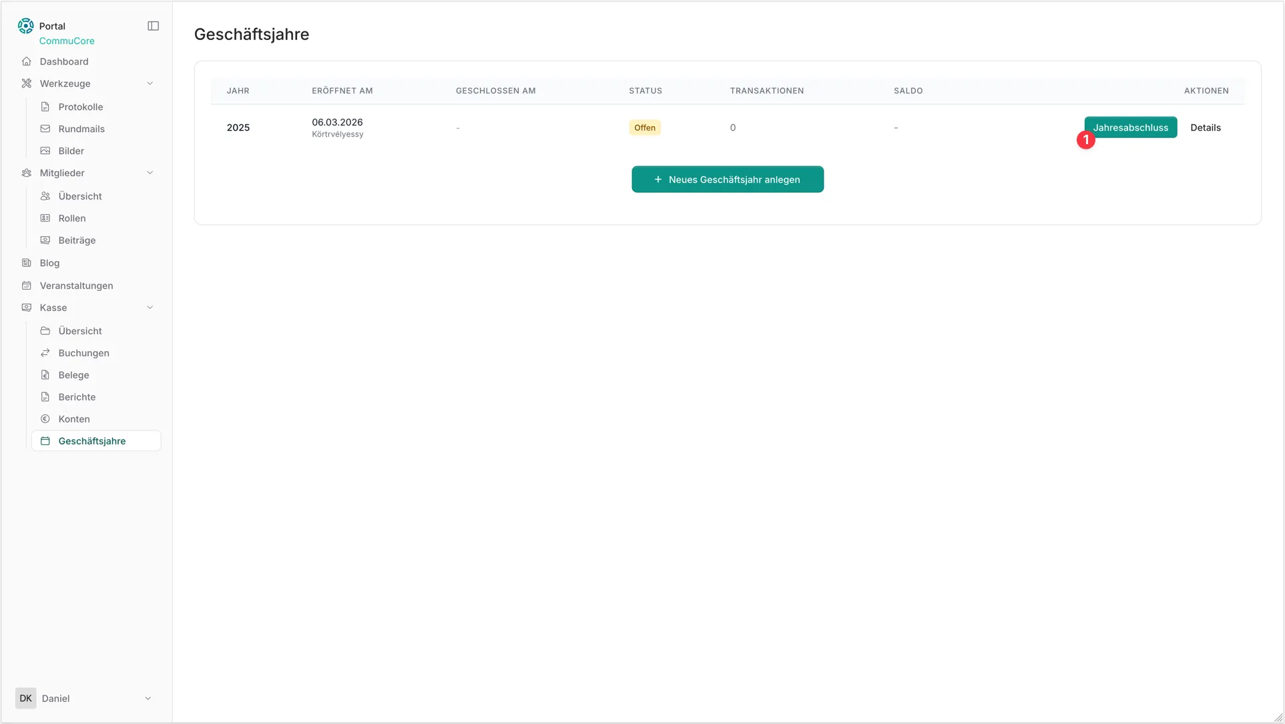Select the Geschäftsjahre sidebar item
Viewport: 1285px width, 724px height.
[x=92, y=441]
